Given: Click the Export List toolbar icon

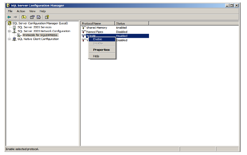Looking at the screenshot, I should 39,17.
